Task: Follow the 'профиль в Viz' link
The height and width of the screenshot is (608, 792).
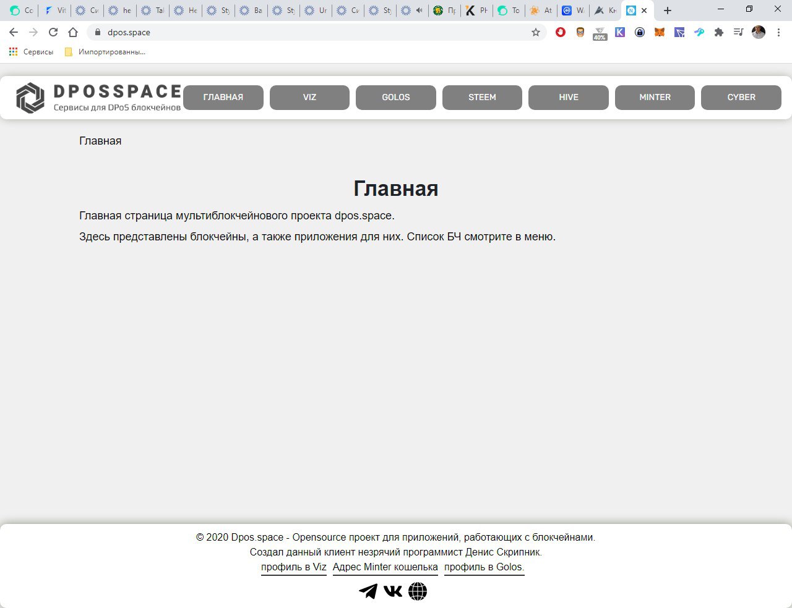Action: tap(293, 567)
